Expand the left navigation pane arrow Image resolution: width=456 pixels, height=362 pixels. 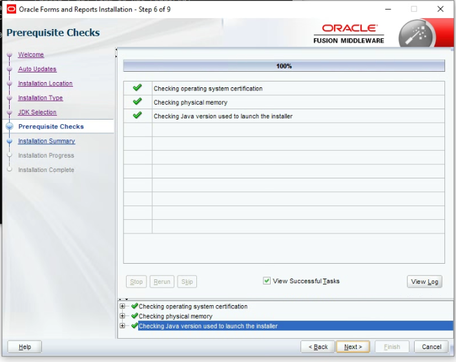(116, 56)
